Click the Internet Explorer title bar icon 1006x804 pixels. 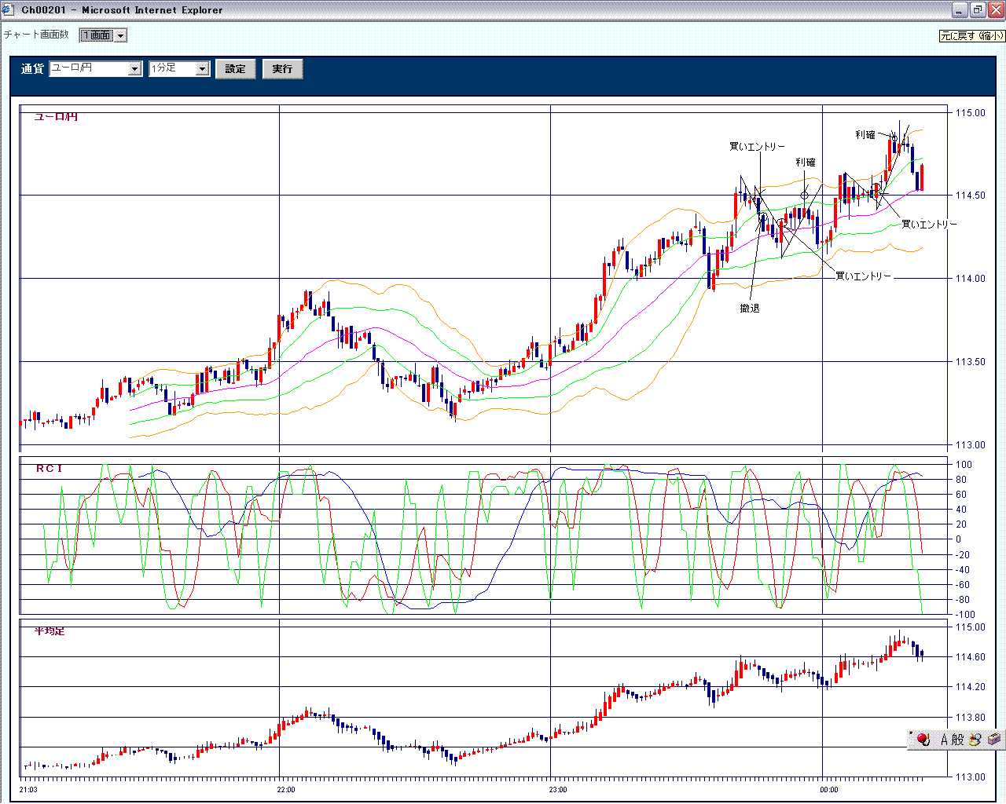click(x=8, y=9)
